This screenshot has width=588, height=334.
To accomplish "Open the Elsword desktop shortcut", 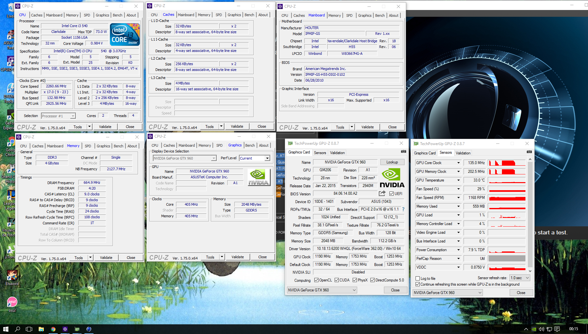I will click(12, 278).
